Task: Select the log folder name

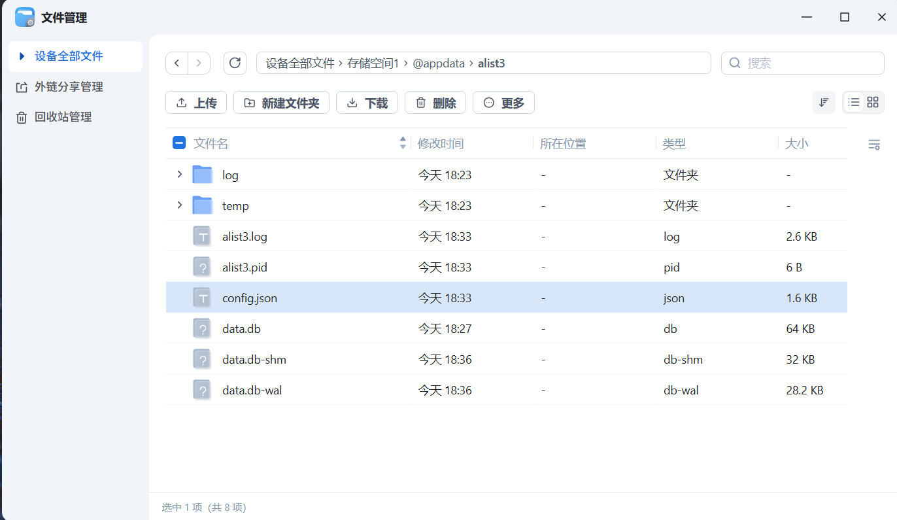Action: (230, 175)
